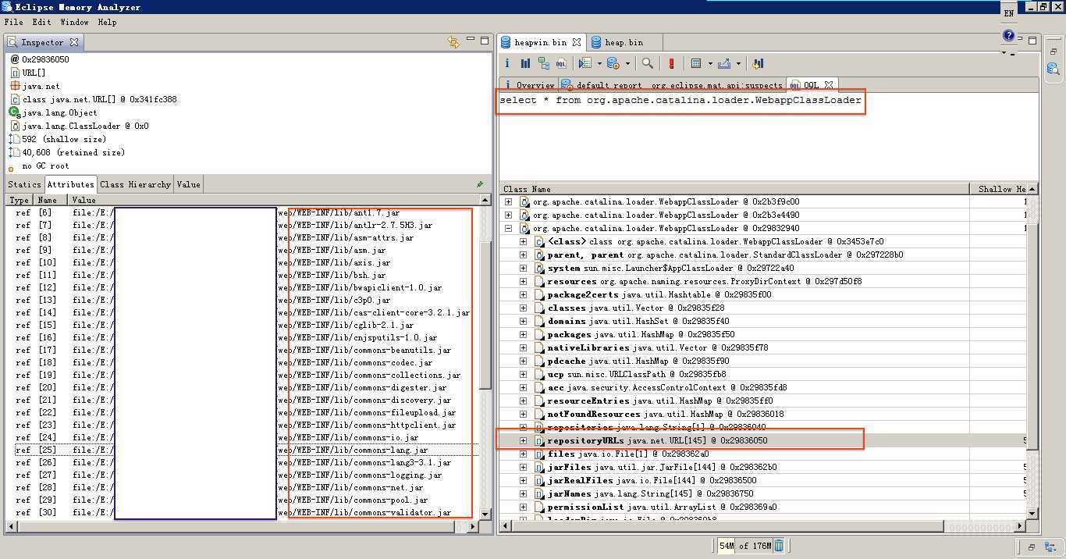The image size is (1066, 559).
Task: Click the EN language indicator
Action: pyautogui.click(x=1008, y=13)
